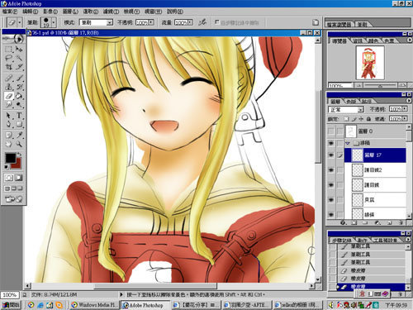The height and width of the screenshot is (310, 413).
Task: Open the Layers panel fill arrow
Action: [x=405, y=119]
